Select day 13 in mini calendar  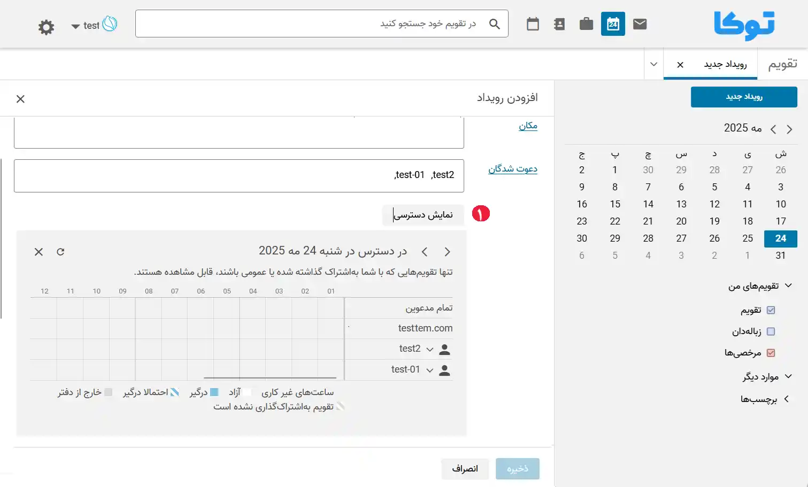tap(681, 204)
